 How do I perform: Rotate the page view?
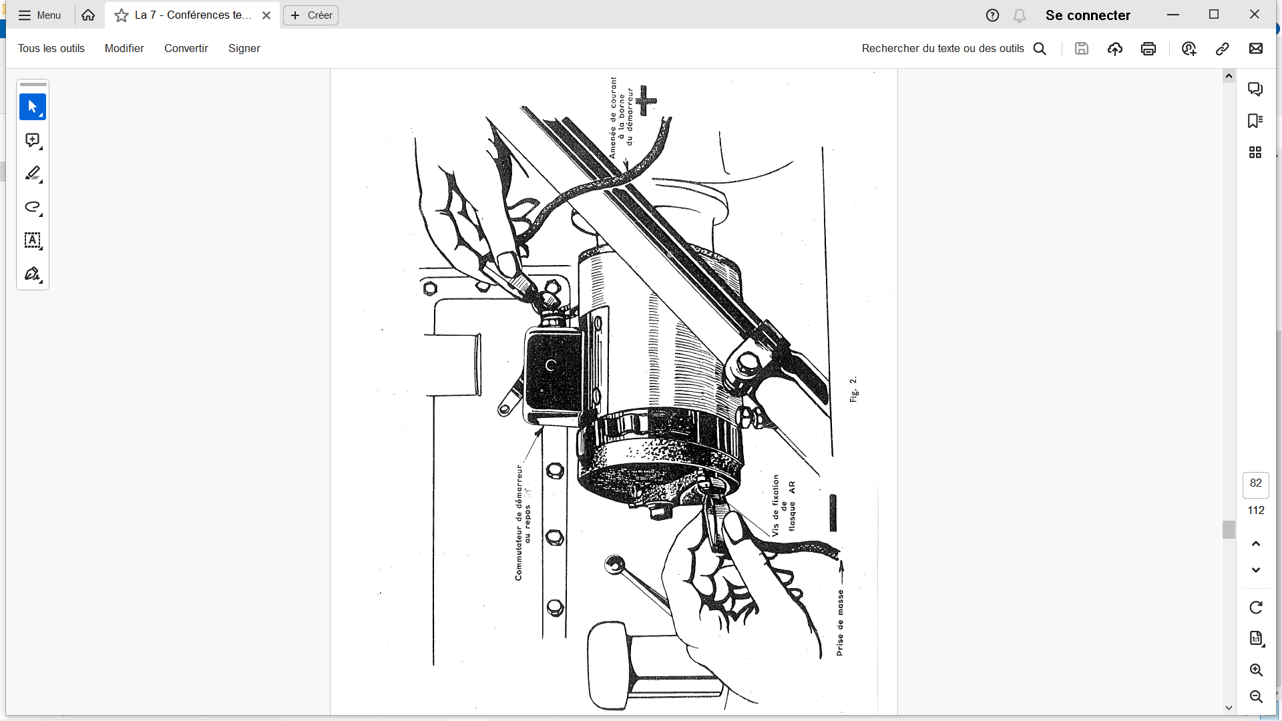point(1256,608)
